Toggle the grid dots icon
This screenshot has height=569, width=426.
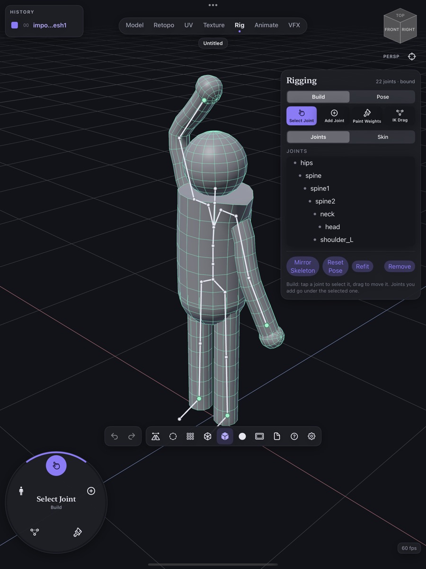pyautogui.click(x=190, y=436)
